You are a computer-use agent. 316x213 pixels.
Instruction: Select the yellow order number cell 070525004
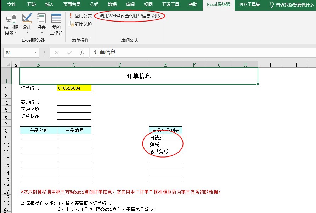point(74,88)
